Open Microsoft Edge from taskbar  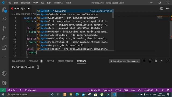[x=77, y=95]
